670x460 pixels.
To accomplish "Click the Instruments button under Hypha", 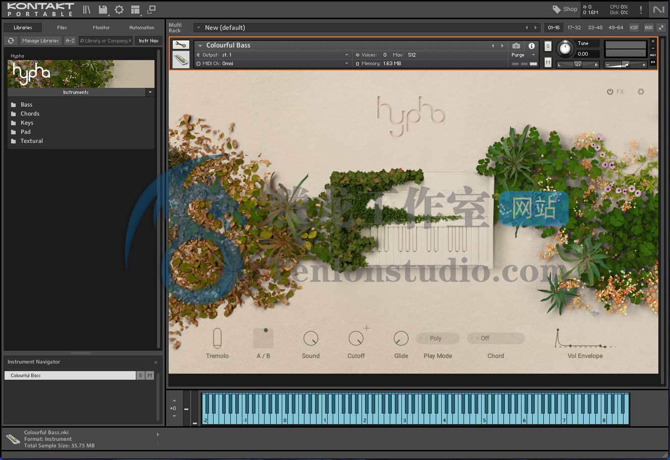I will tap(76, 92).
